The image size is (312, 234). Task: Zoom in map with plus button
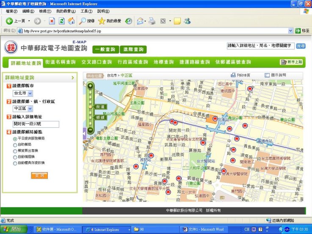coord(90,86)
